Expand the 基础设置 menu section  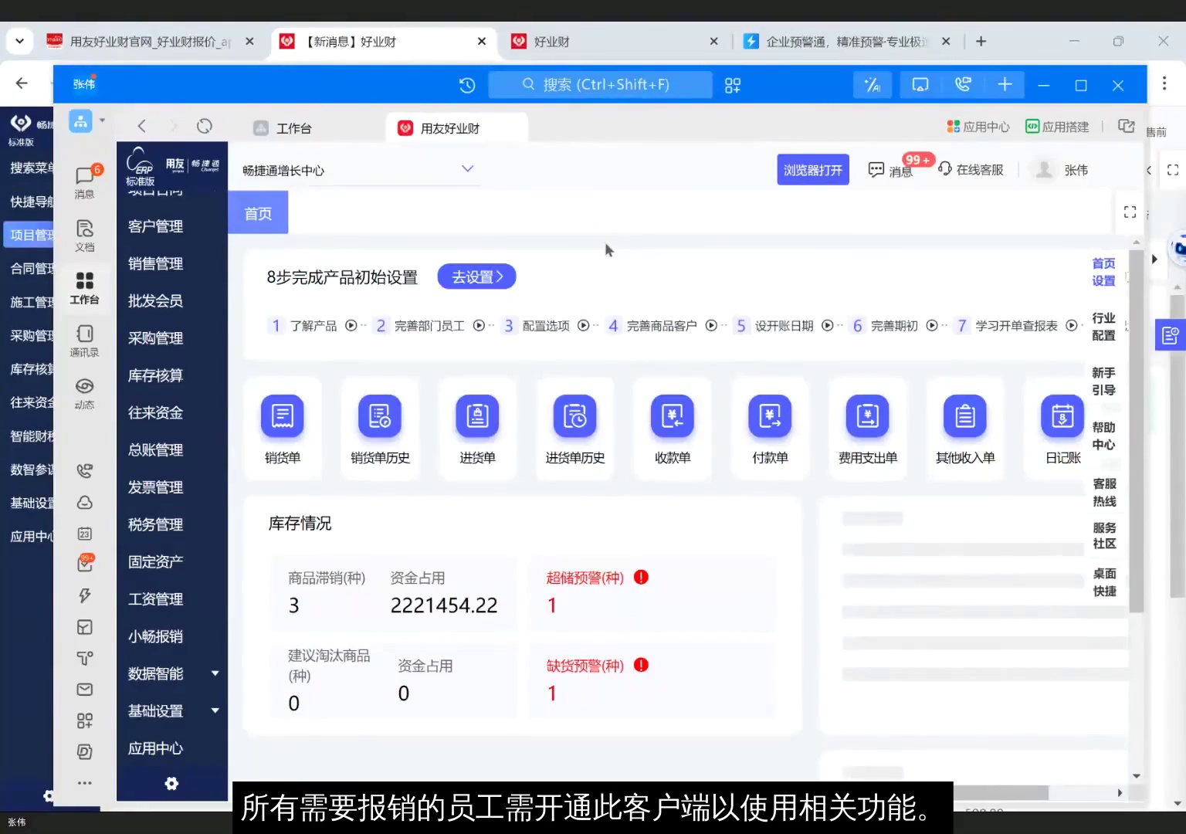(155, 710)
